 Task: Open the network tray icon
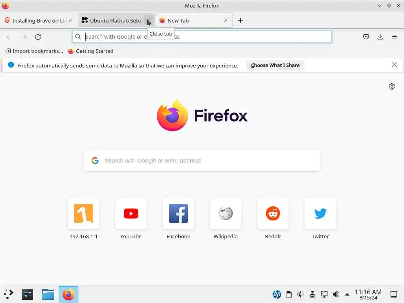coord(324,294)
